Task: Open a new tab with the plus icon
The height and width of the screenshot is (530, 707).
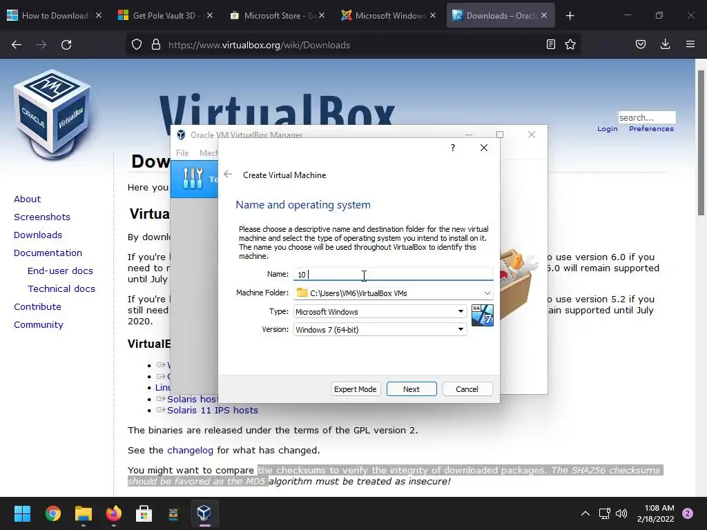Action: point(570,16)
